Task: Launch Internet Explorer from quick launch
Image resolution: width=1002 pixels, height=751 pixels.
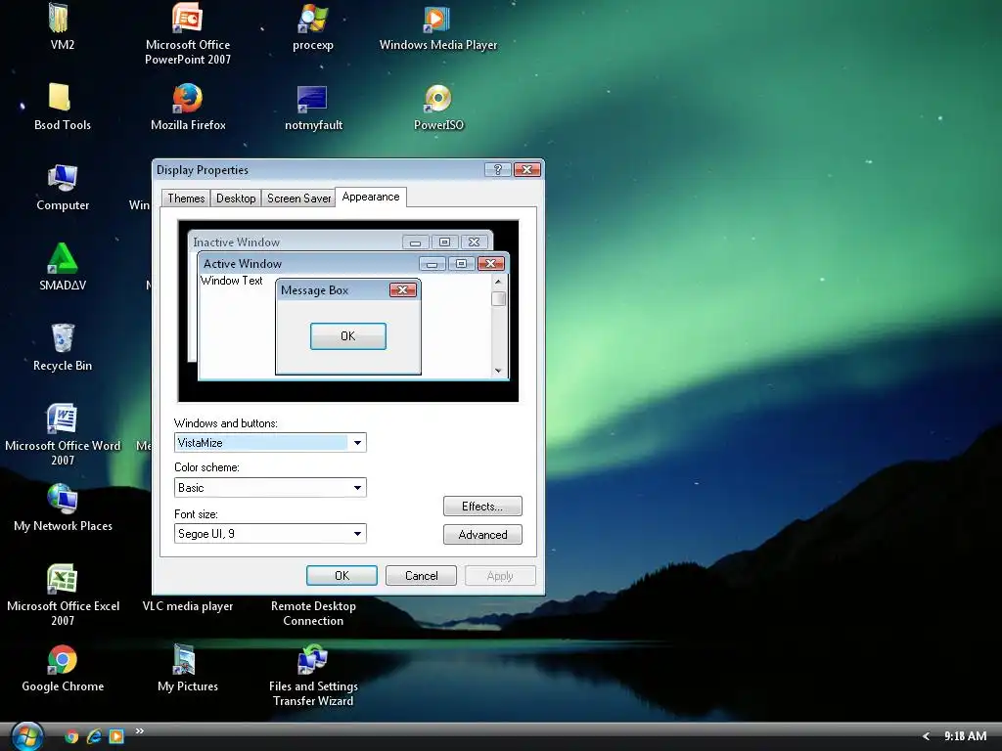Action: coord(94,736)
